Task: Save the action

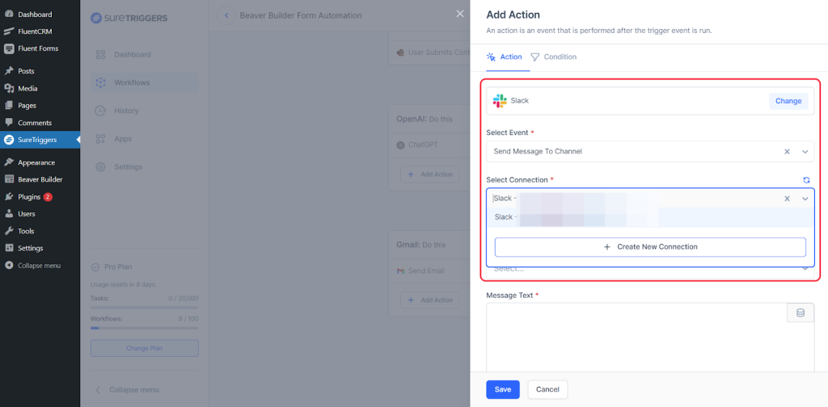Action: (502, 389)
